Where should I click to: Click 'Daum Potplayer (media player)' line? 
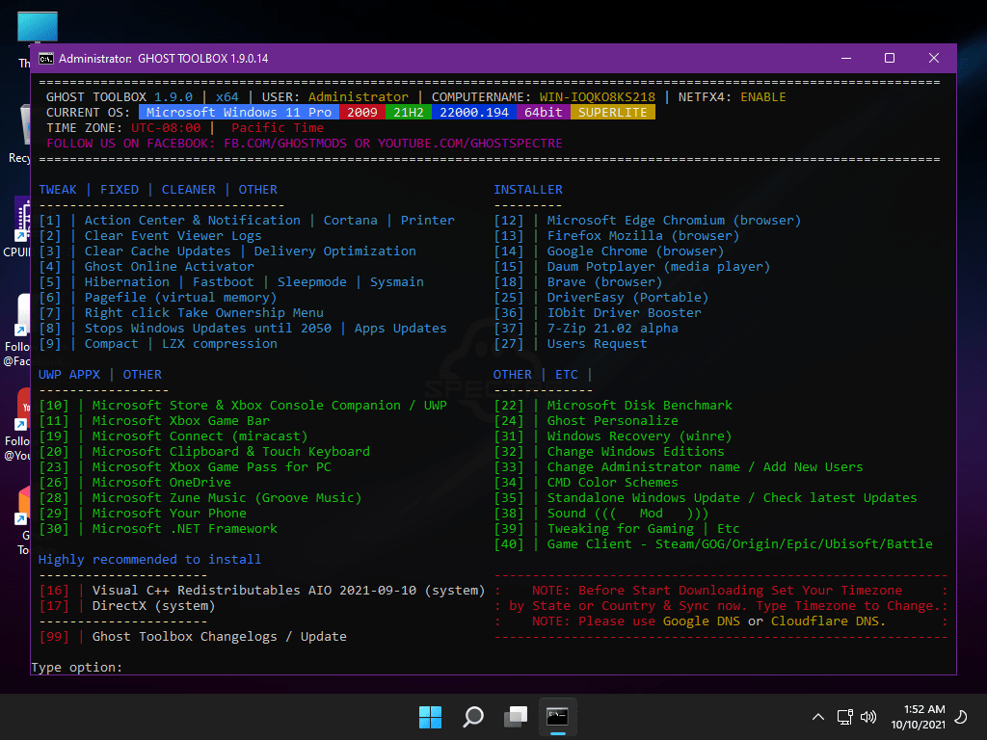tap(659, 267)
